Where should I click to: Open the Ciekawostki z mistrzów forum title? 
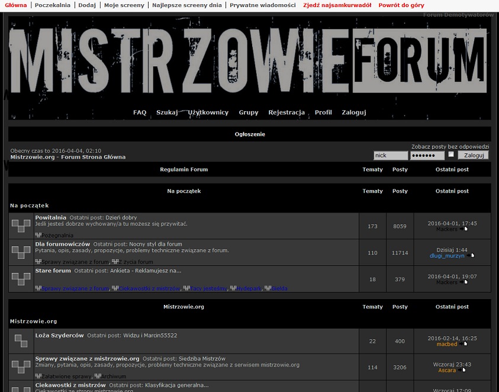coord(70,385)
